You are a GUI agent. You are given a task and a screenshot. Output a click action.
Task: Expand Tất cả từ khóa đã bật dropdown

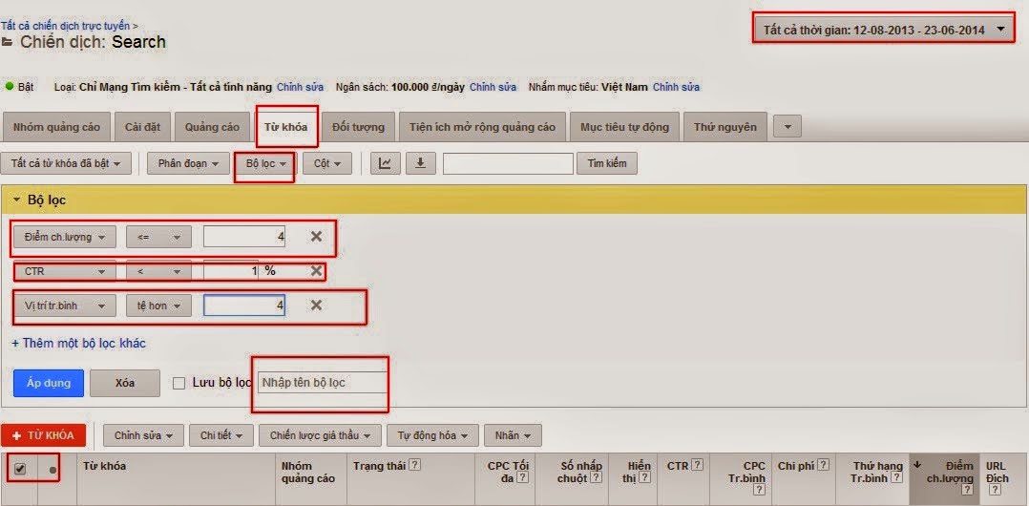[66, 163]
